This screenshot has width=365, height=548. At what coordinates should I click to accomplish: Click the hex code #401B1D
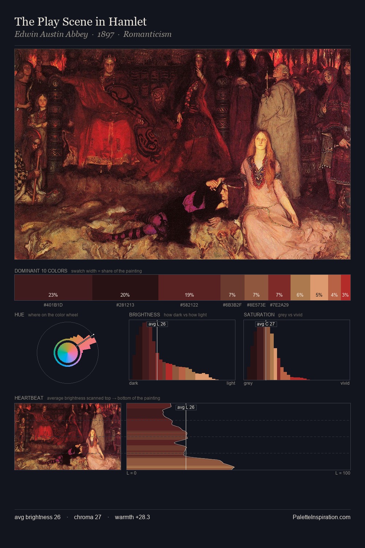click(53, 305)
